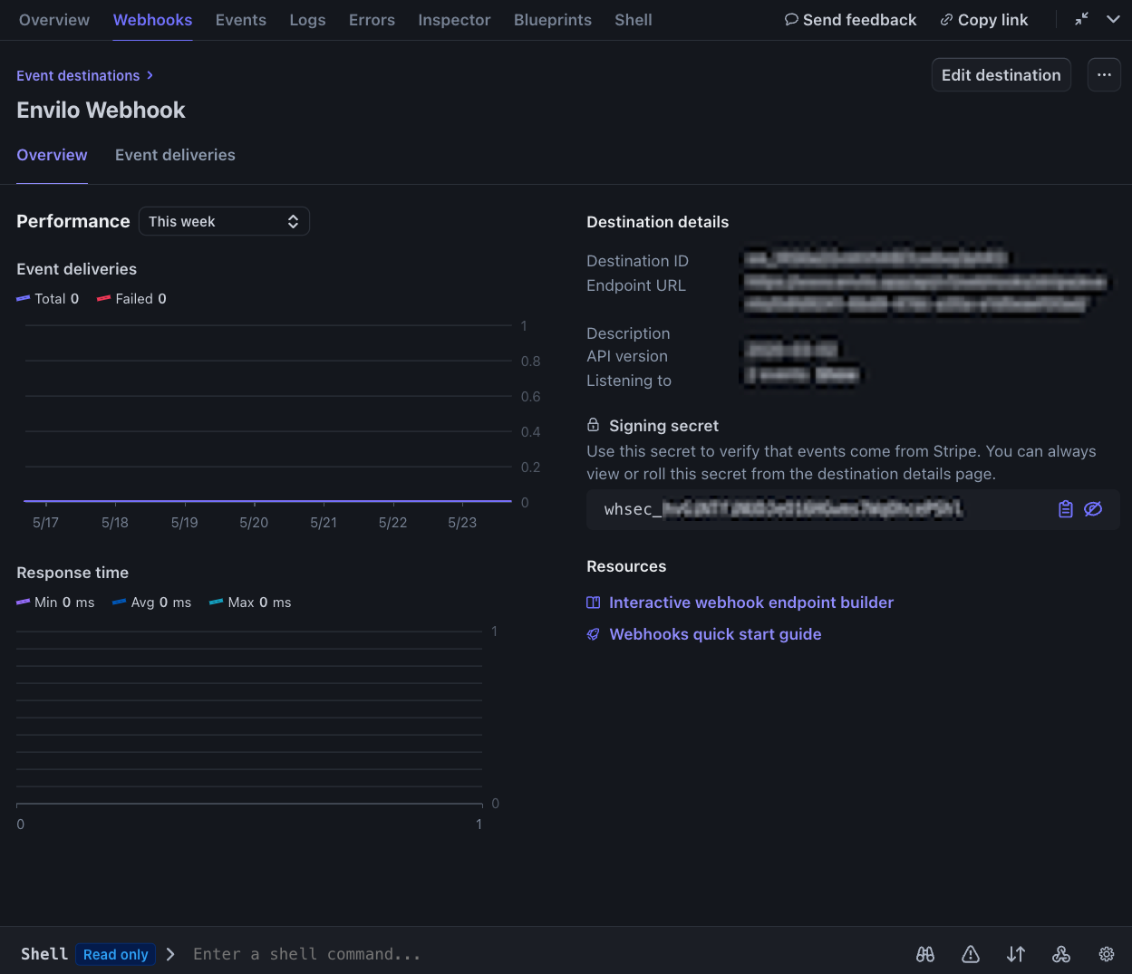Toggle Read only mode in the Shell
Viewport: 1132px width, 974px height.
click(x=115, y=954)
